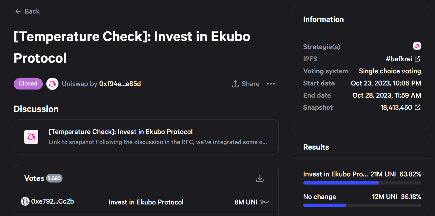Screen dimensions: 435x216
Task: Click the back arrow to return
Action: coord(18,11)
